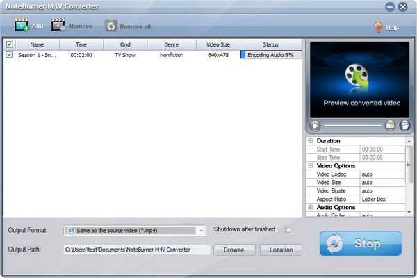Click the Stop Time value 00:00:00
The height and width of the screenshot is (278, 417).
click(373, 158)
